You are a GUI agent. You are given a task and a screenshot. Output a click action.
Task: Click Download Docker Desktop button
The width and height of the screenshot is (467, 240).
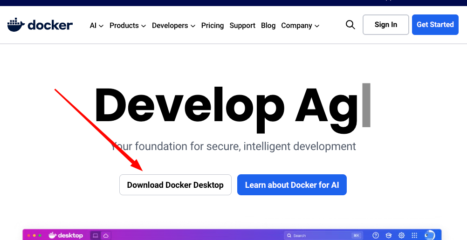(x=175, y=185)
